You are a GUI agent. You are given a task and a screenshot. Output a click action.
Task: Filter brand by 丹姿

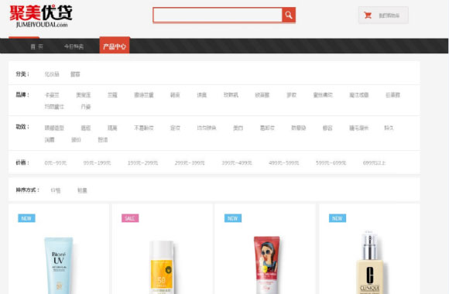[86, 107]
